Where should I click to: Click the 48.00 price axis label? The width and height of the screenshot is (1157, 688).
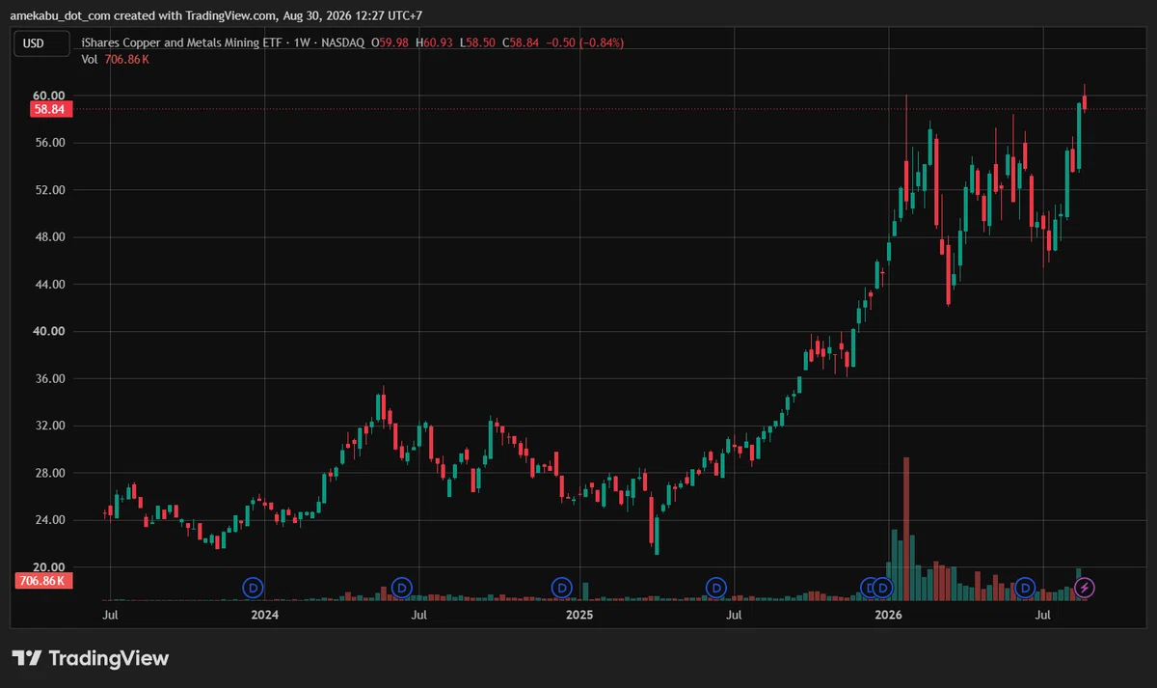pyautogui.click(x=49, y=237)
